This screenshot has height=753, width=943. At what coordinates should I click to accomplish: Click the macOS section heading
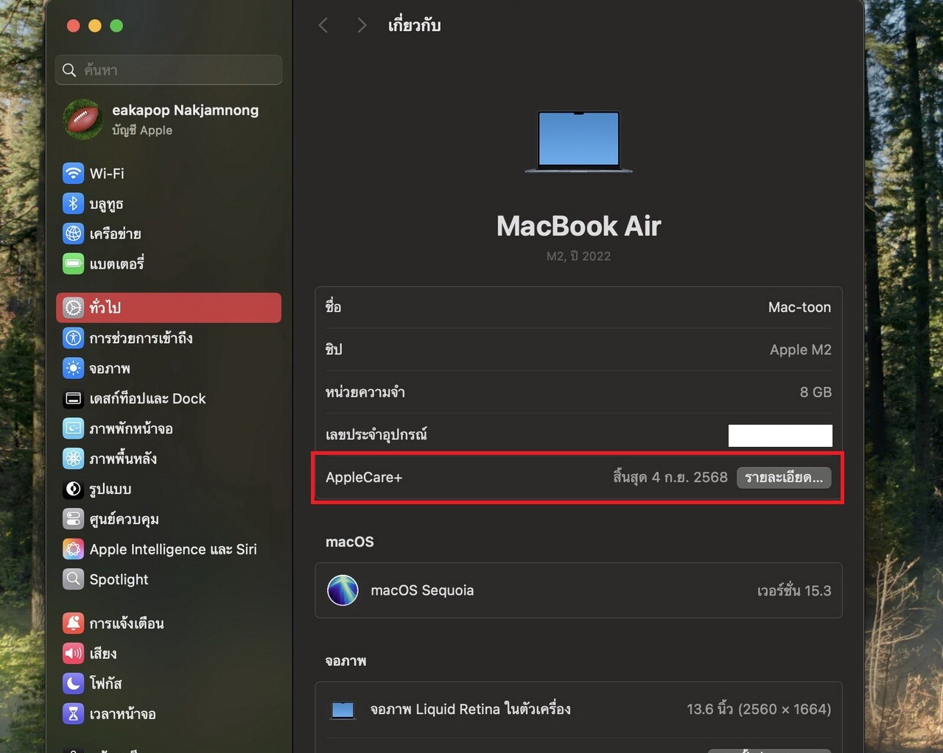point(350,542)
